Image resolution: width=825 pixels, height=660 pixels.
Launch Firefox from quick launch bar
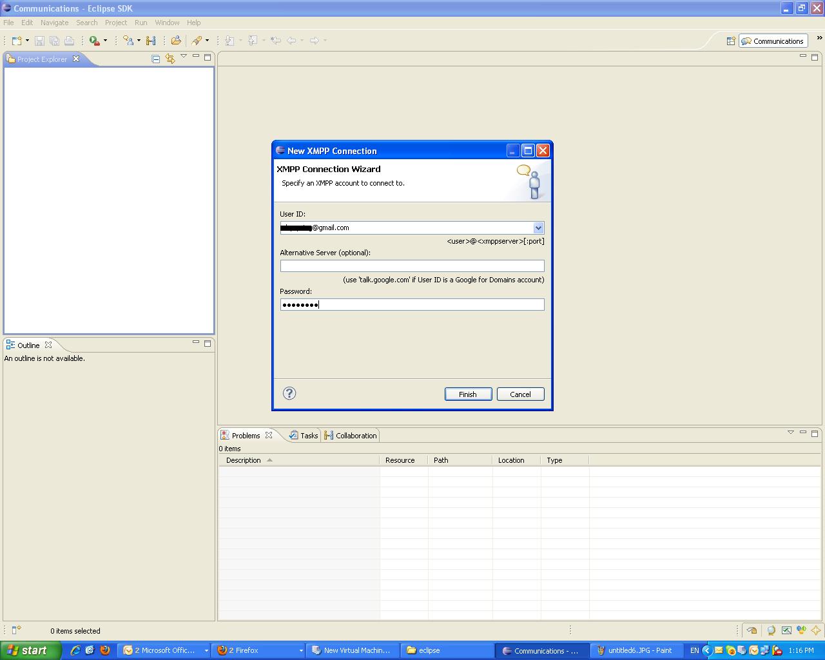point(105,650)
